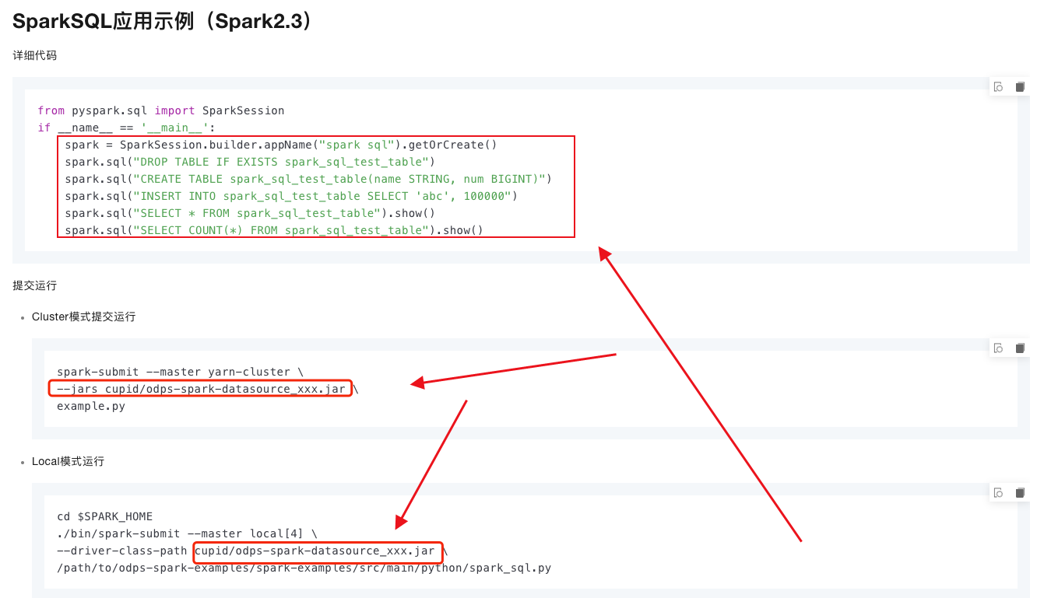1037x598 pixels.
Task: Copy the yarn-cluster spark-submit code block
Action: pos(1020,348)
